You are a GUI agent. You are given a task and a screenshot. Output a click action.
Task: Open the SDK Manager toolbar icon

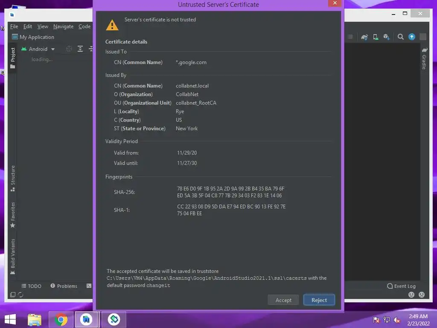point(386,37)
